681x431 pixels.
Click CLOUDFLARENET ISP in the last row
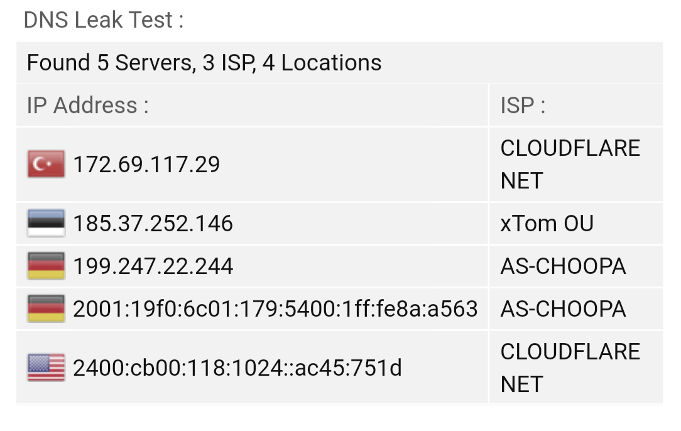pyautogui.click(x=570, y=368)
